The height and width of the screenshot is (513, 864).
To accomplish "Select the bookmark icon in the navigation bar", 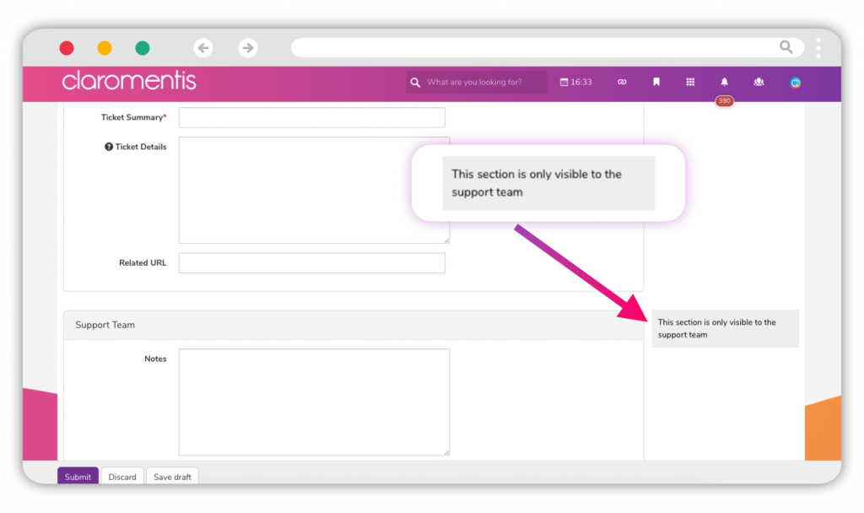I will pos(656,82).
